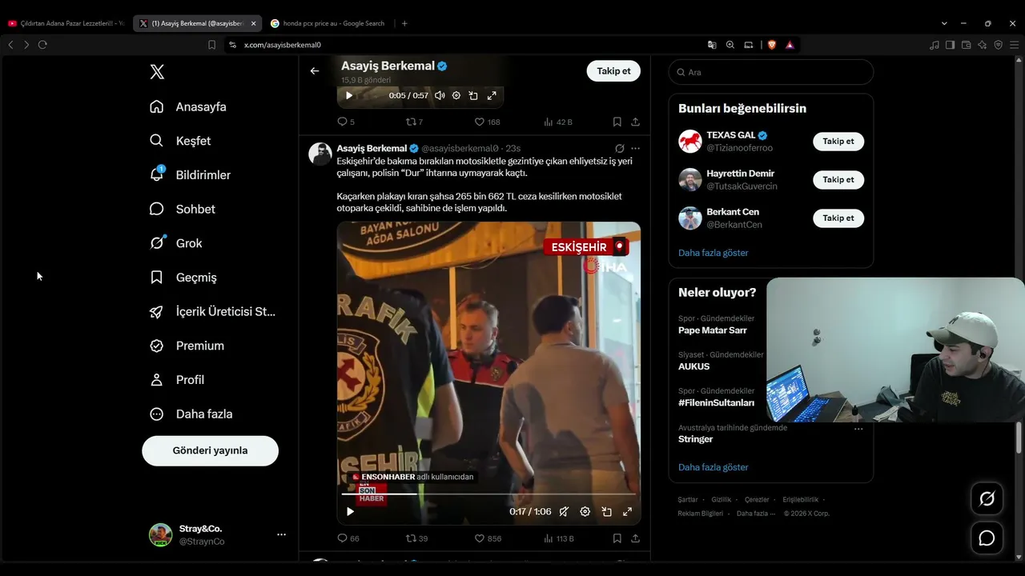Share the upper post
1025x576 pixels.
pyautogui.click(x=635, y=122)
